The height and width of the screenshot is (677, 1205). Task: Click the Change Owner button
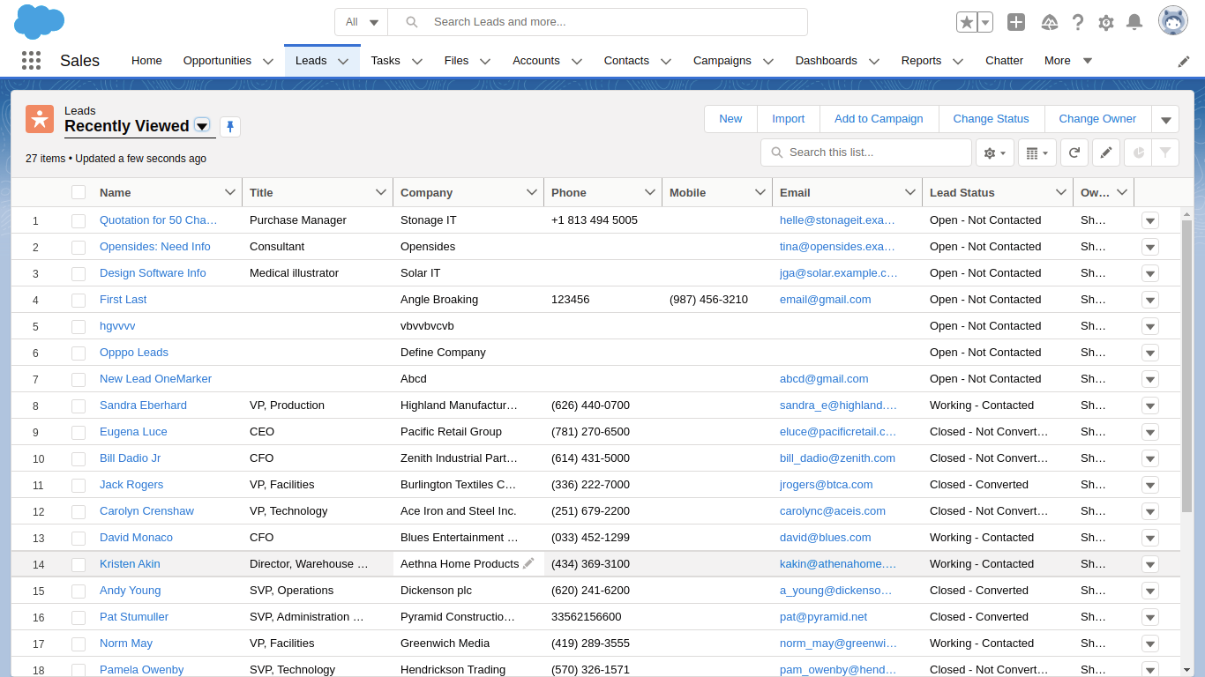coord(1097,119)
